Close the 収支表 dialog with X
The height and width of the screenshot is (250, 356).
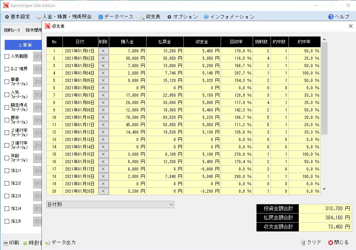tap(350, 26)
